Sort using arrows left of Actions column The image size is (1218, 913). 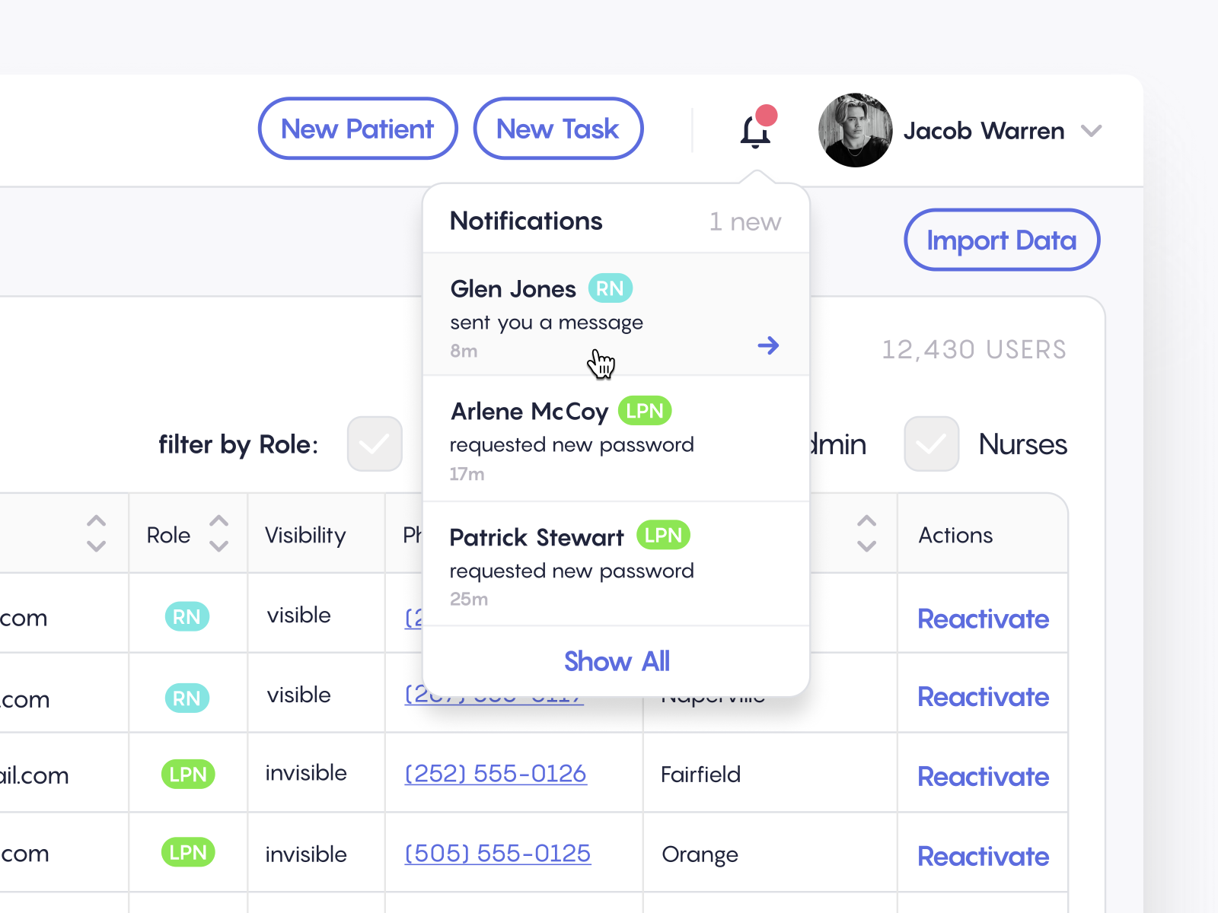coord(866,533)
